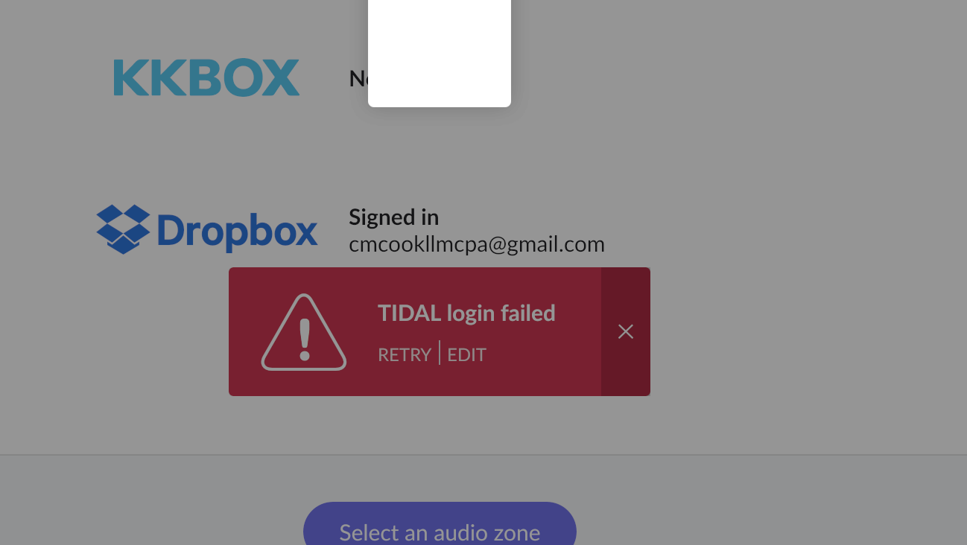
Task: Click the KKBOX logo
Action: coord(206,78)
